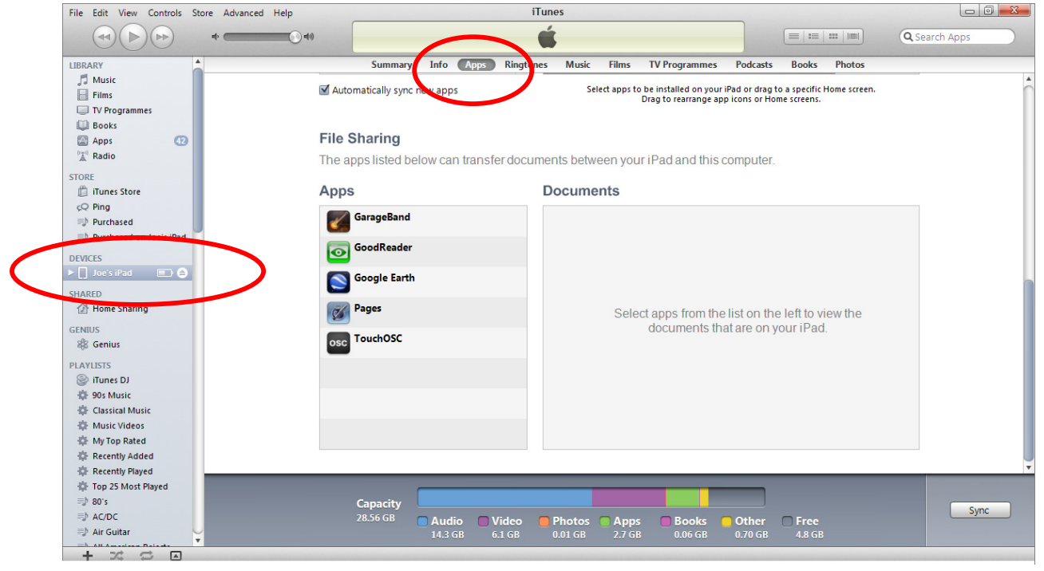Expand Joe's iPad disclosure triangle
Screen dimensions: 1044x571
72,273
